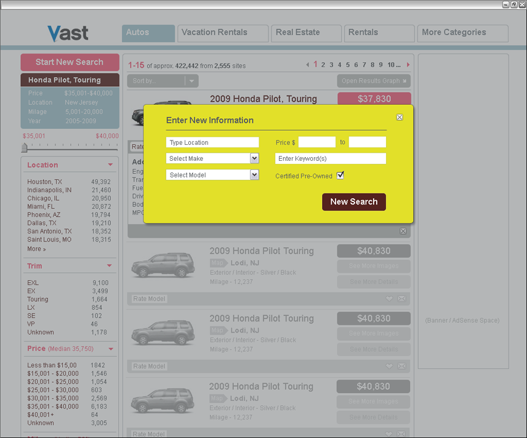Screen dimensions: 527x438
Task: Open the Rentals tab
Action: 379,33
